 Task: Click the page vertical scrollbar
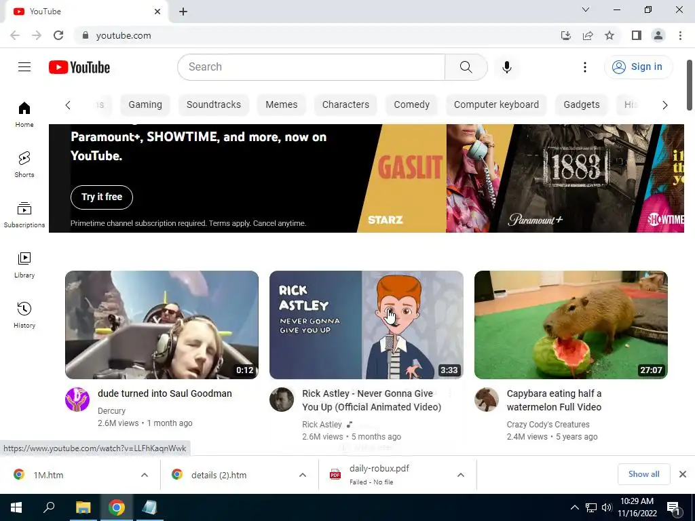click(x=690, y=85)
